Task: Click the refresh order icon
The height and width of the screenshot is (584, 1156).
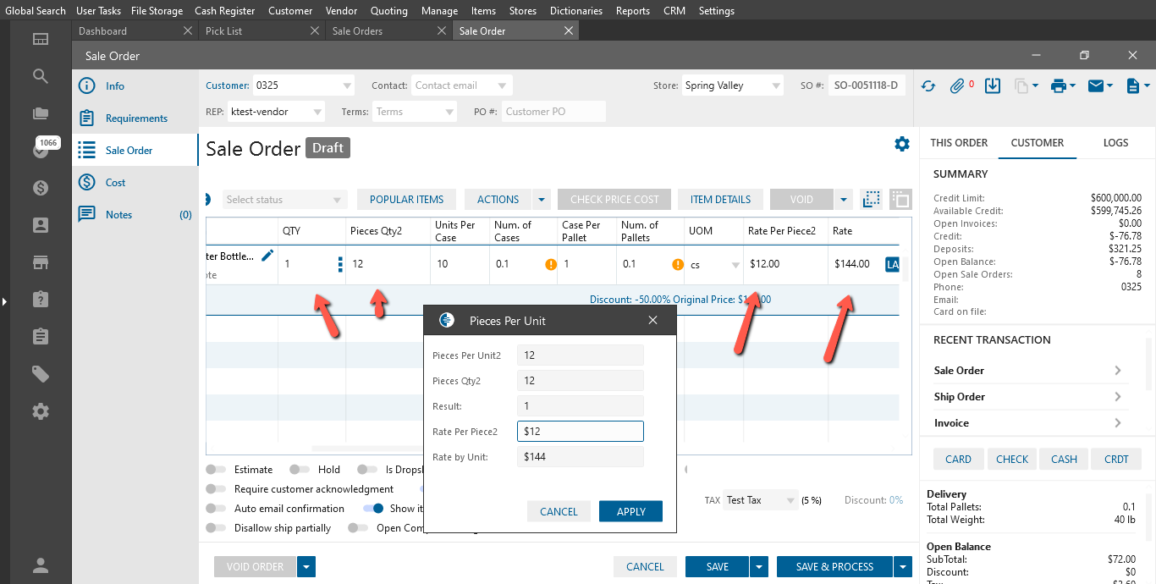Action: click(x=928, y=85)
